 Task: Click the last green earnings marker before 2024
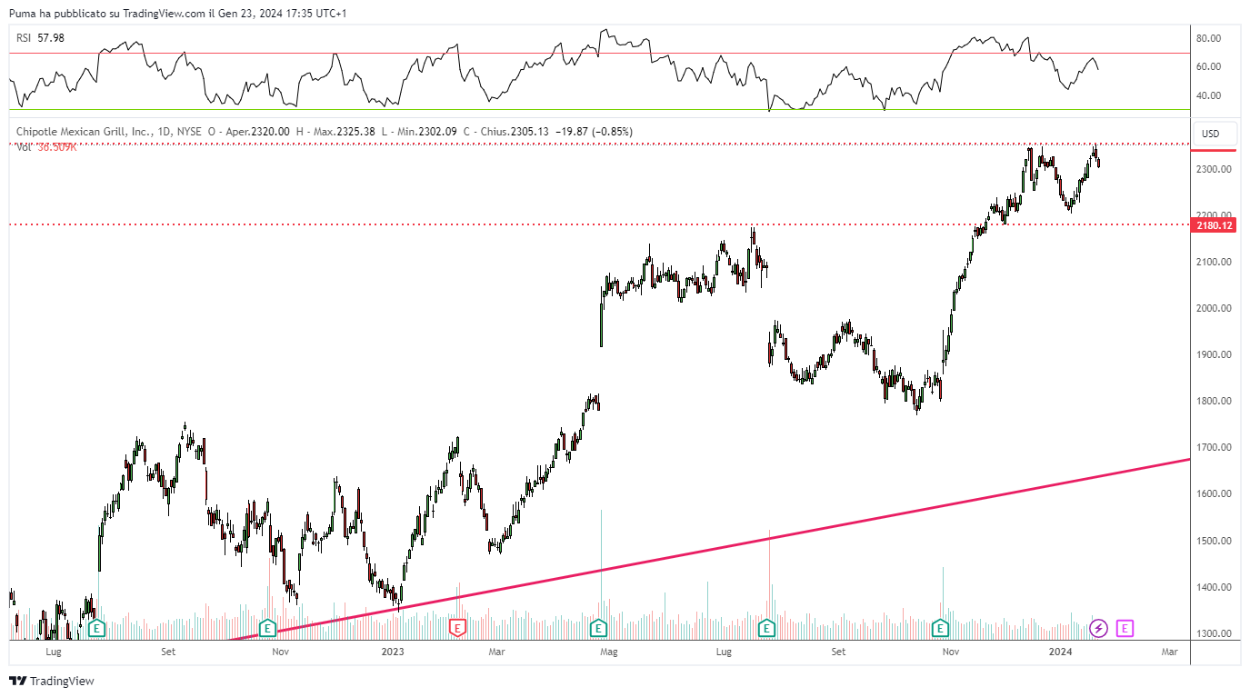[941, 627]
